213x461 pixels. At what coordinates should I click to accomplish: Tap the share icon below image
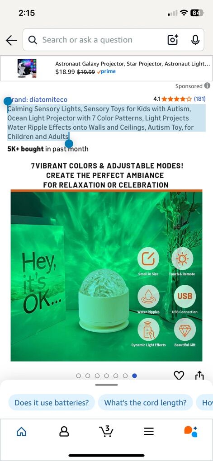pyautogui.click(x=199, y=375)
